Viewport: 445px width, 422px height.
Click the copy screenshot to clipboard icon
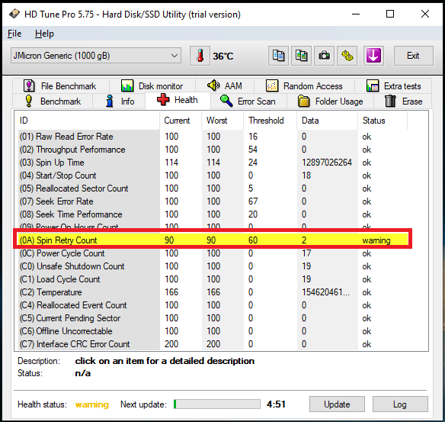point(301,56)
